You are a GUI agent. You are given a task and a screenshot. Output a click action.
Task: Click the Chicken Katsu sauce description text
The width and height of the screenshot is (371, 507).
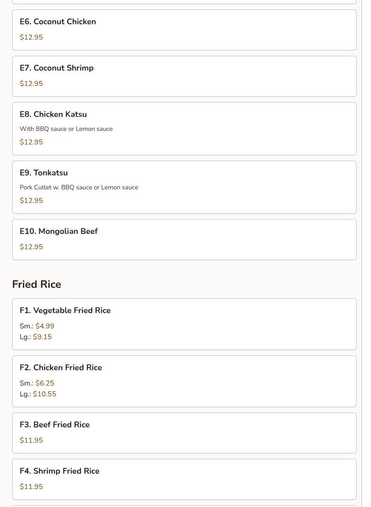[66, 129]
